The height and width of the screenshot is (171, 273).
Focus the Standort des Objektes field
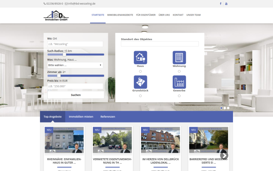tap(160, 44)
